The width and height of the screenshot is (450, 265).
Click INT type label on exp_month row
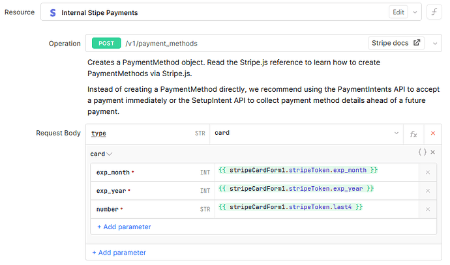pyautogui.click(x=205, y=173)
